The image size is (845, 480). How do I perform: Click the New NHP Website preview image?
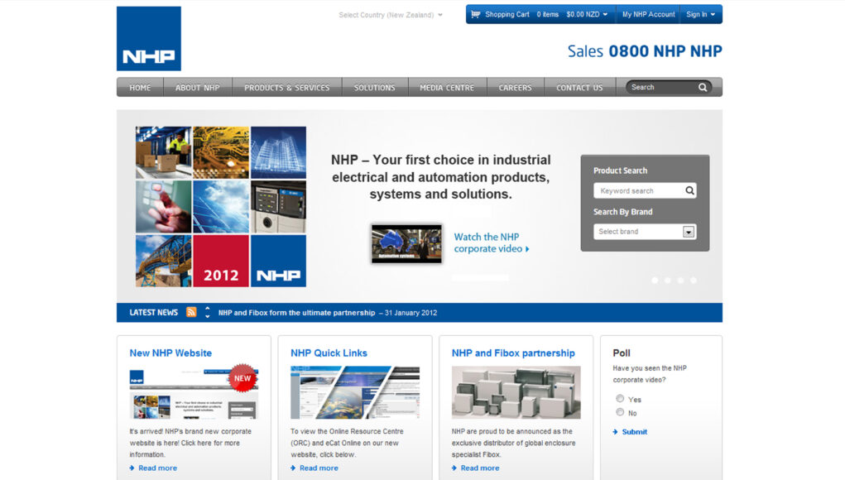click(x=194, y=393)
